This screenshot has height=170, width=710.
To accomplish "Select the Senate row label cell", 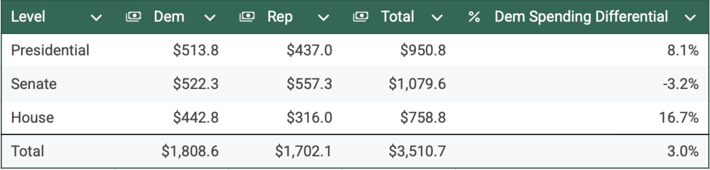I will 34,84.
